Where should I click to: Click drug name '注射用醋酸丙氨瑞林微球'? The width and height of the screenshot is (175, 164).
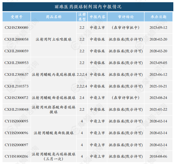tap(54, 75)
